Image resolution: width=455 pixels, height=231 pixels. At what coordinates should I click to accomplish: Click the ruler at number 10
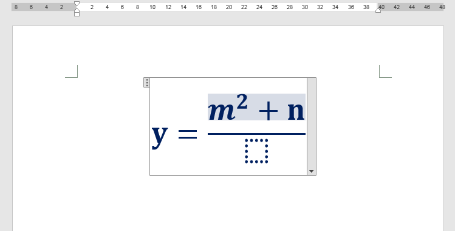152,7
